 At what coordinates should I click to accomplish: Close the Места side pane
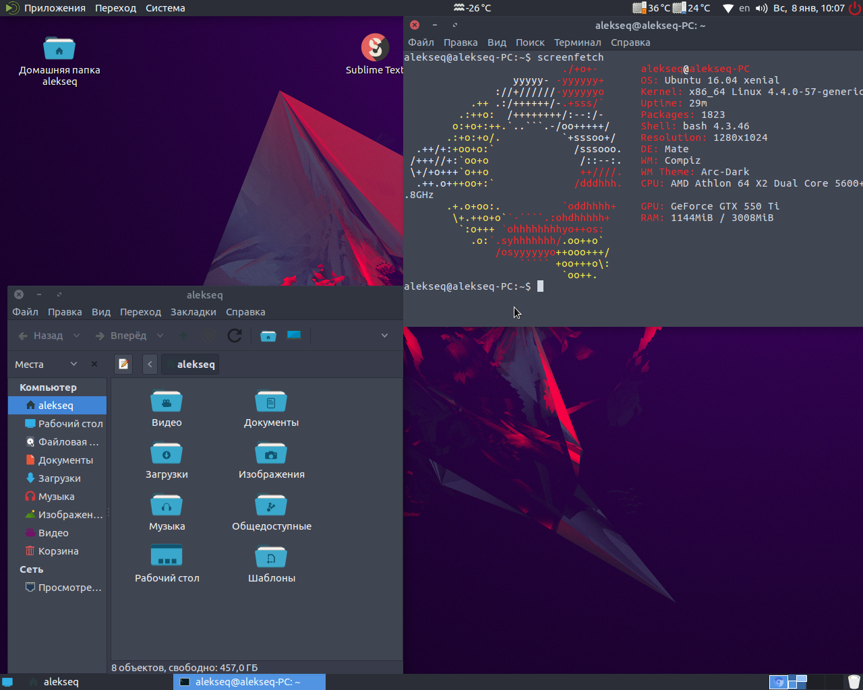tap(94, 365)
